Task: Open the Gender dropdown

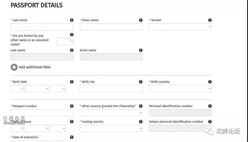Action: click(x=180, y=27)
